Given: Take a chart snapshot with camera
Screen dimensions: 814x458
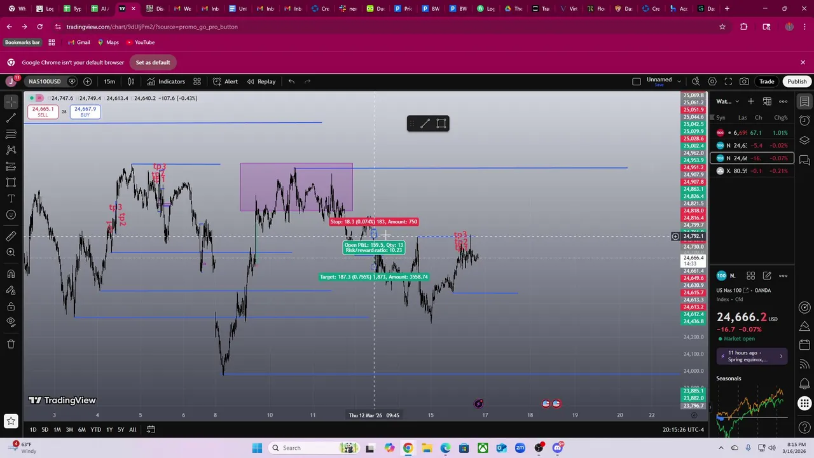Looking at the screenshot, I should coord(744,81).
